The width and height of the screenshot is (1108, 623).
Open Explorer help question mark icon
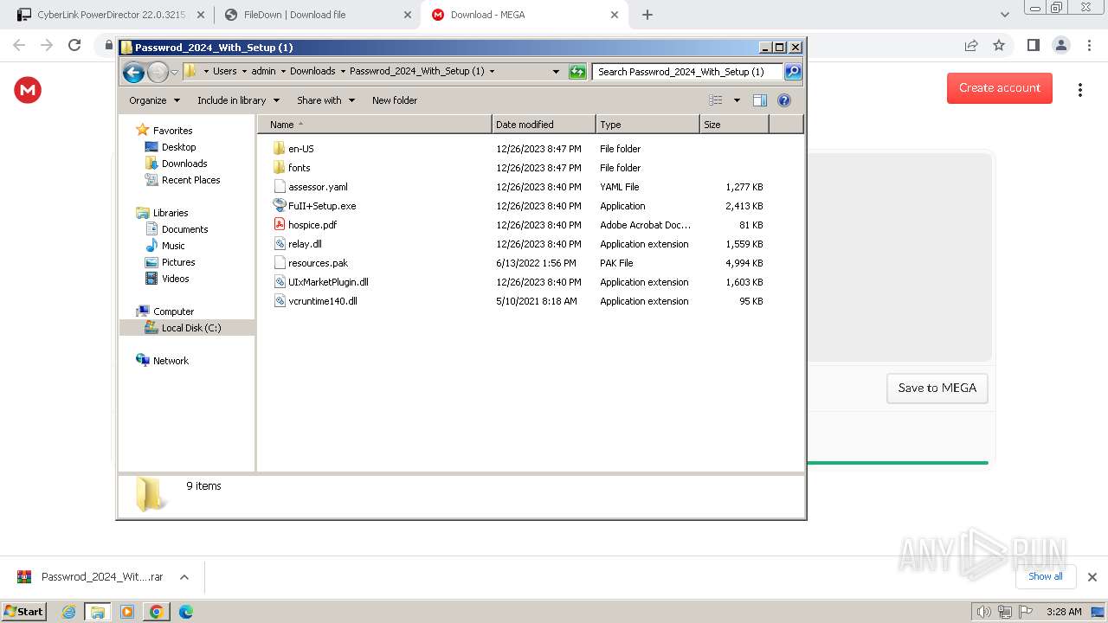click(x=784, y=100)
